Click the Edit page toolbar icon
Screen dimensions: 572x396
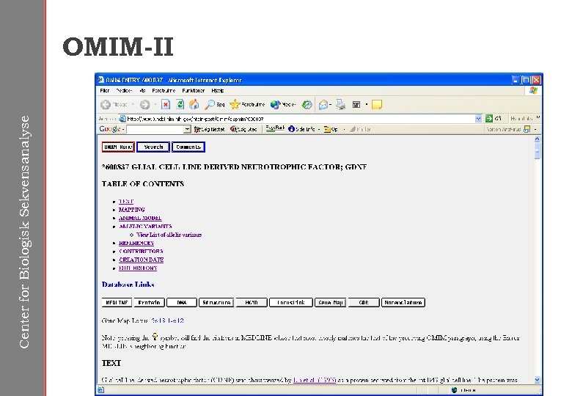pyautogui.click(x=356, y=105)
